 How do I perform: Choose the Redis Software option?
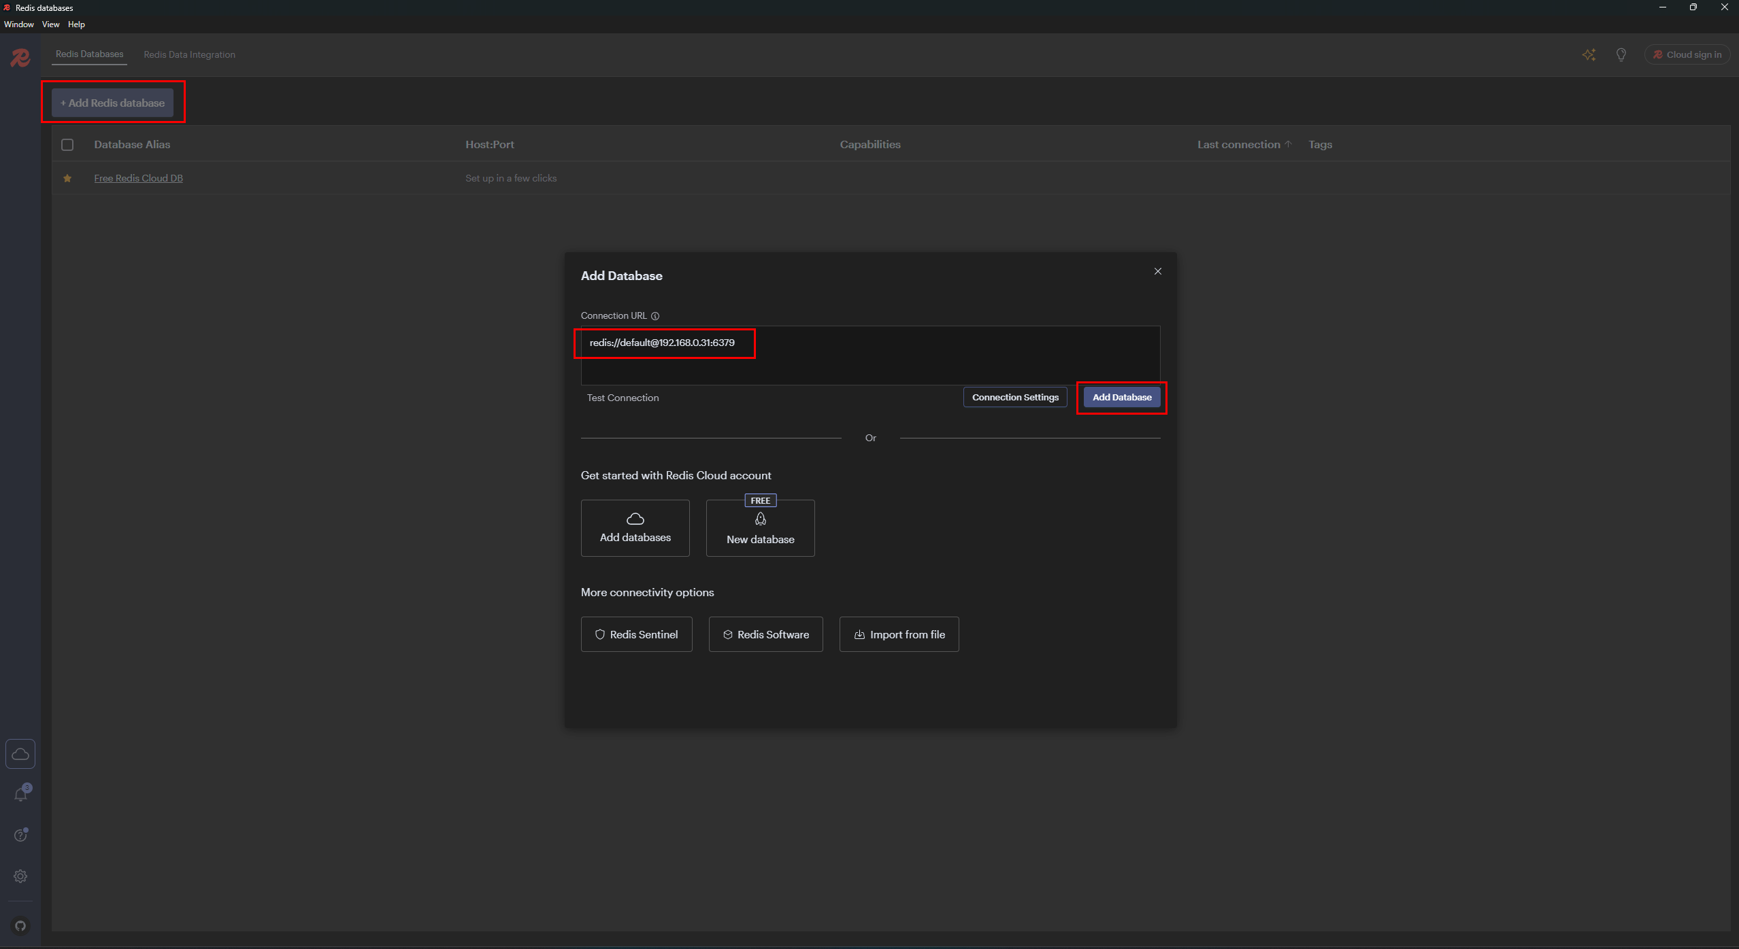click(x=766, y=634)
